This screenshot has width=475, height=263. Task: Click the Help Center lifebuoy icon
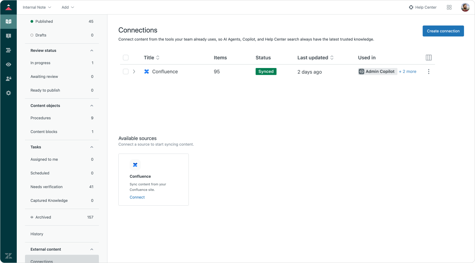[411, 7]
